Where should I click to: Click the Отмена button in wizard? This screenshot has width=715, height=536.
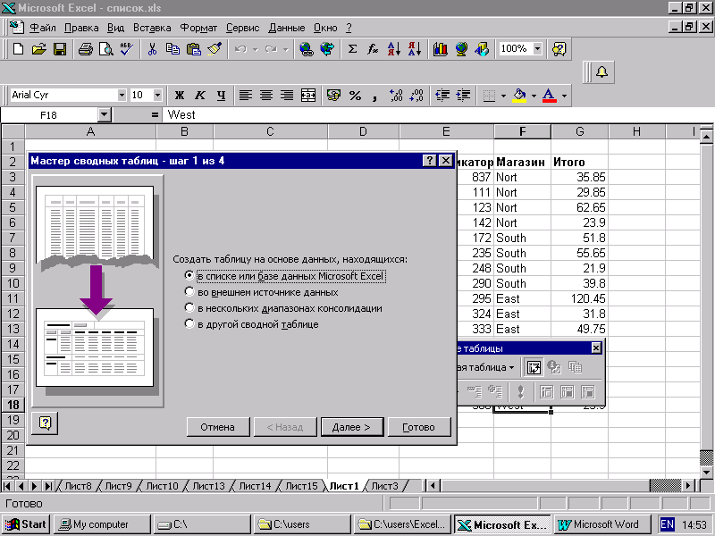point(218,427)
